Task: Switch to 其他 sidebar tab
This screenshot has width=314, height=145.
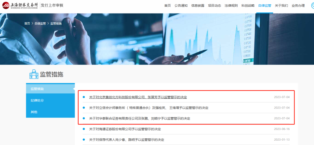Action: [34, 112]
